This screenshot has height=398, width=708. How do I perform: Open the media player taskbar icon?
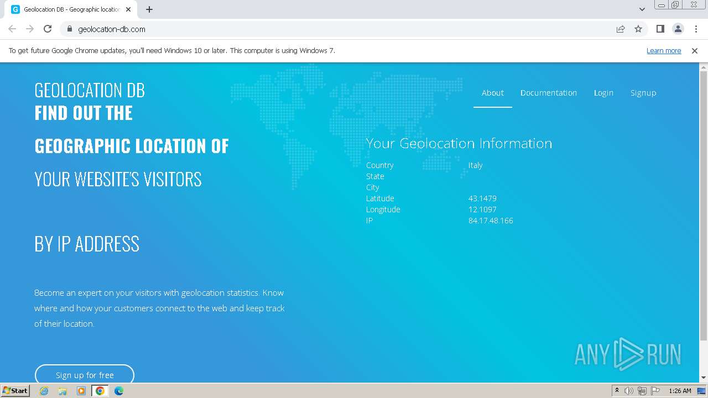[81, 391]
